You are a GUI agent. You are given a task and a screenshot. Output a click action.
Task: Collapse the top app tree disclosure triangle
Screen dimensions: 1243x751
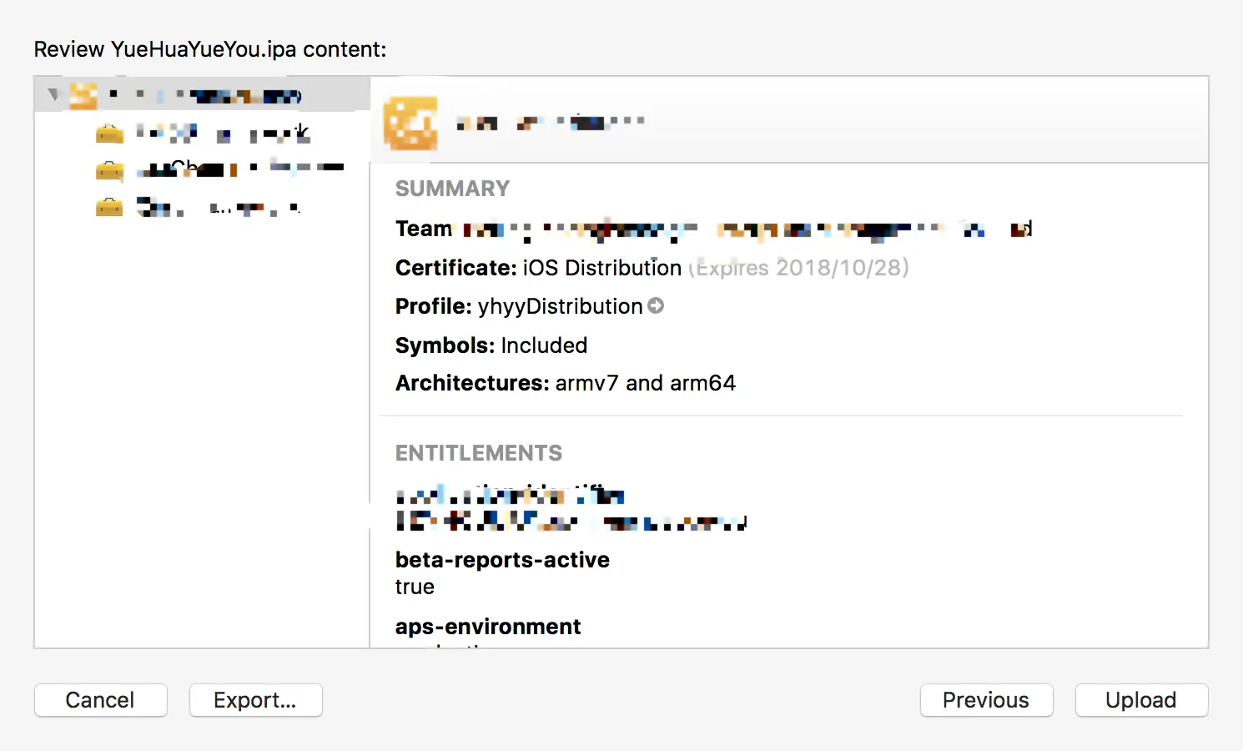[53, 94]
